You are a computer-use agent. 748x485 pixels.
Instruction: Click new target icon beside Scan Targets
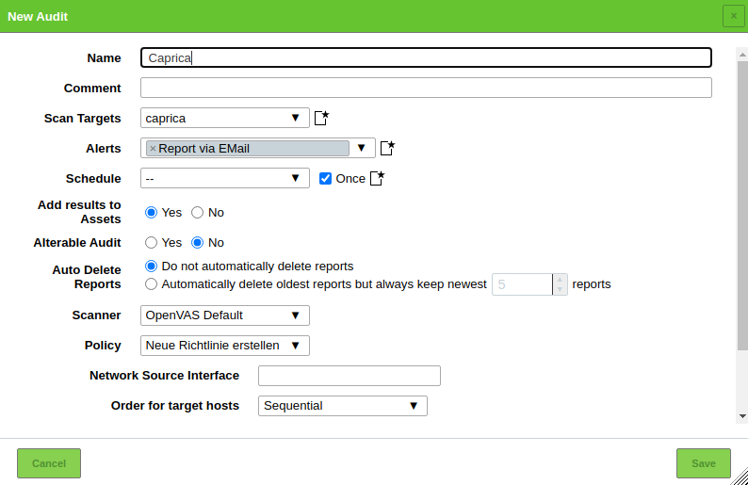coord(321,118)
